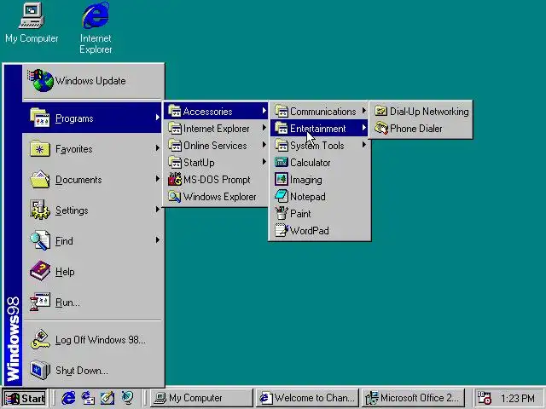Expand the Documents submenu arrow
Screen dimensions: 546x409
157,179
